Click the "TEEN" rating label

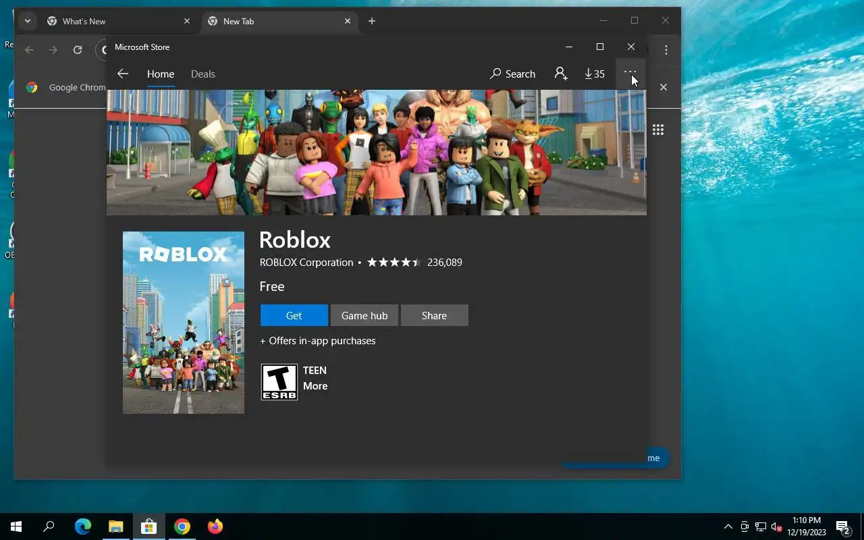315,371
